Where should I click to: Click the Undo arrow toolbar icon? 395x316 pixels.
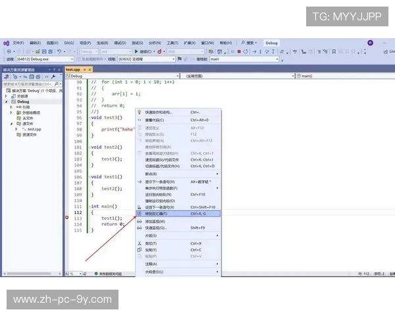tap(59, 51)
